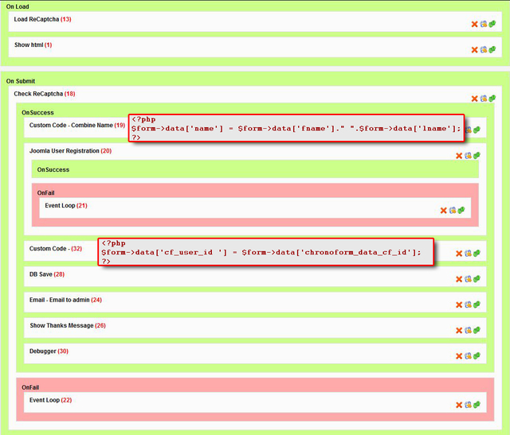Click the 'Event Loop (22)' label

click(x=50, y=400)
